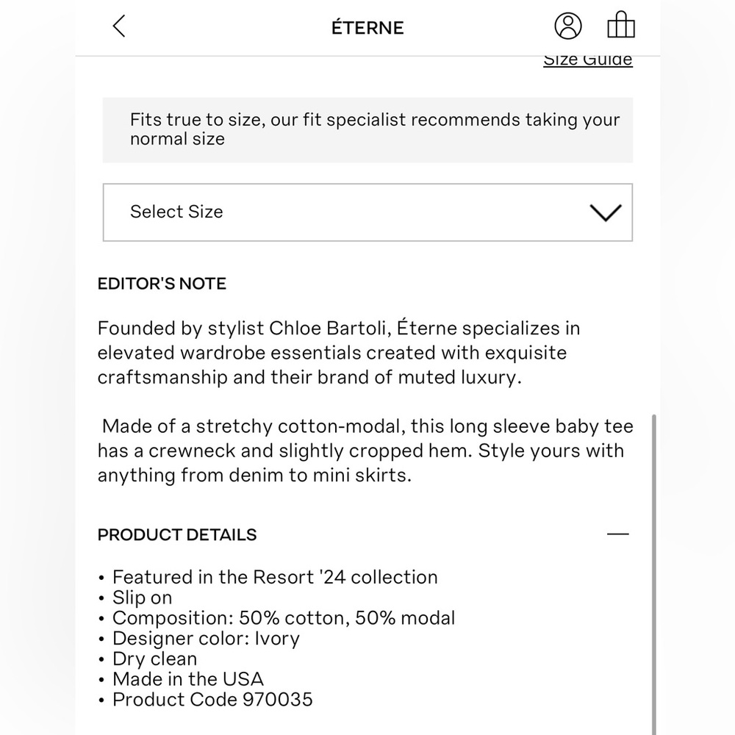Open the Size Guide link

click(x=588, y=60)
